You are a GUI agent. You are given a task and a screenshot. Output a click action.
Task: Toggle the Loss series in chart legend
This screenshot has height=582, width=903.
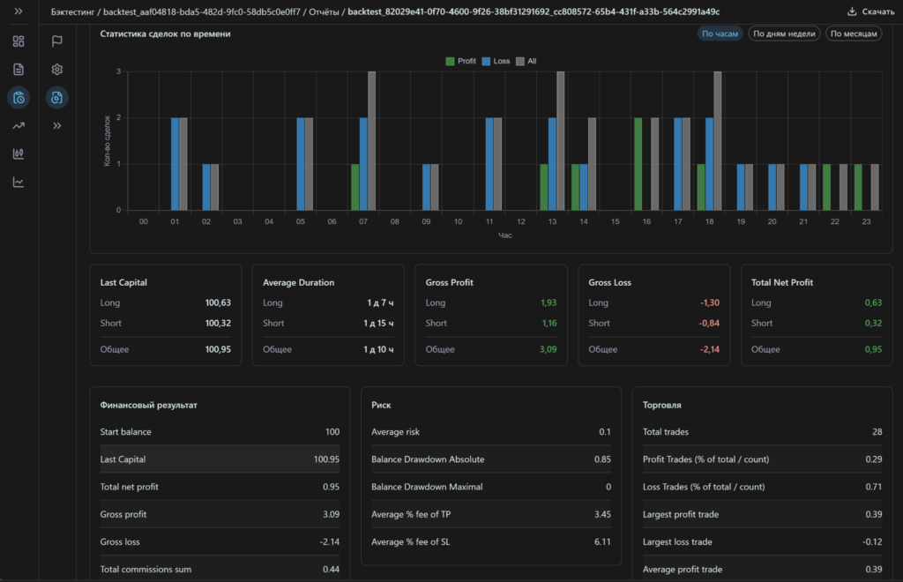496,61
